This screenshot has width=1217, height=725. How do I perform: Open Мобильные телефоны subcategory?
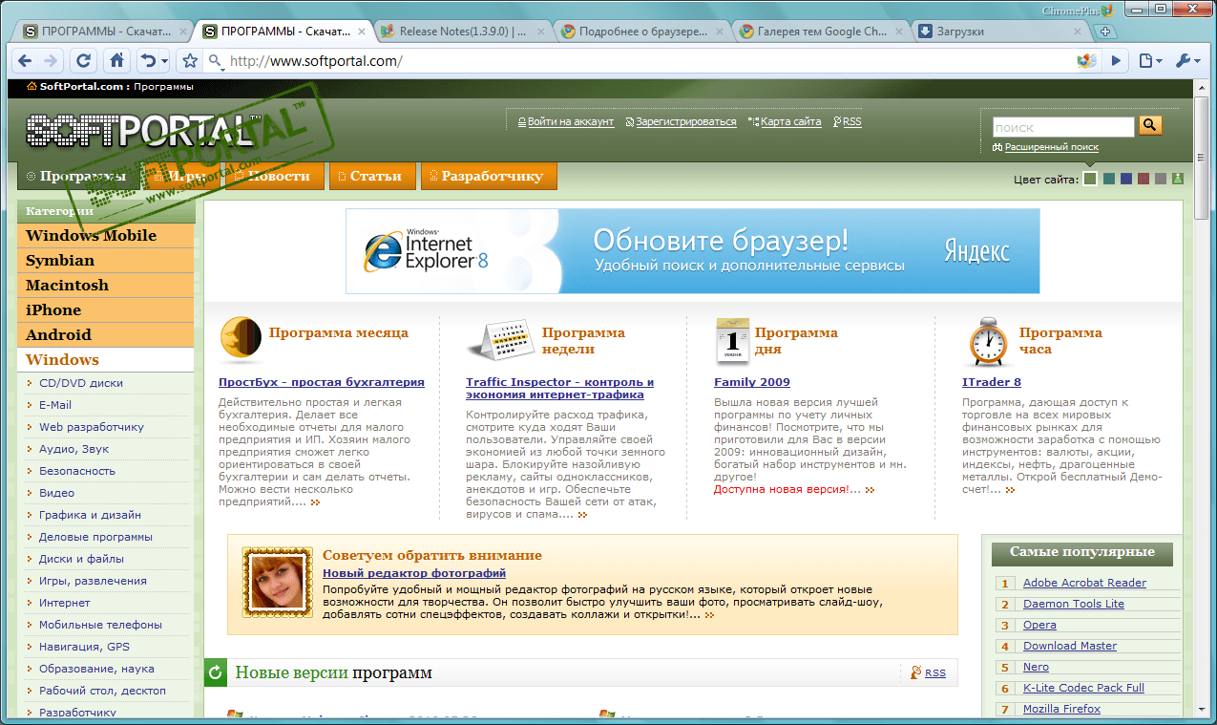point(100,625)
